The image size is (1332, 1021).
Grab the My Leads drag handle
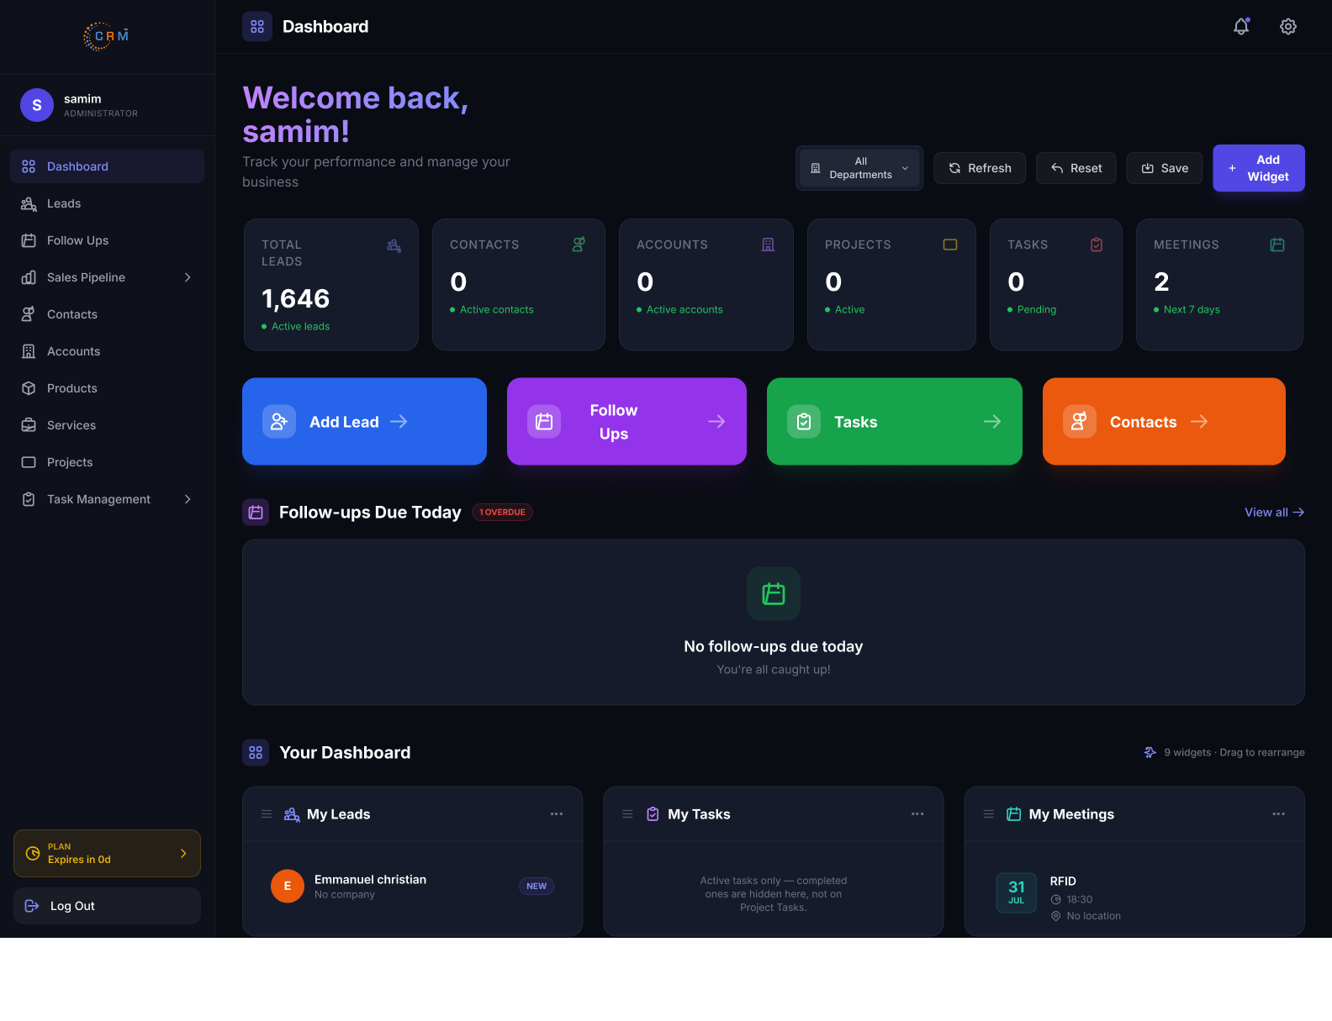267,814
